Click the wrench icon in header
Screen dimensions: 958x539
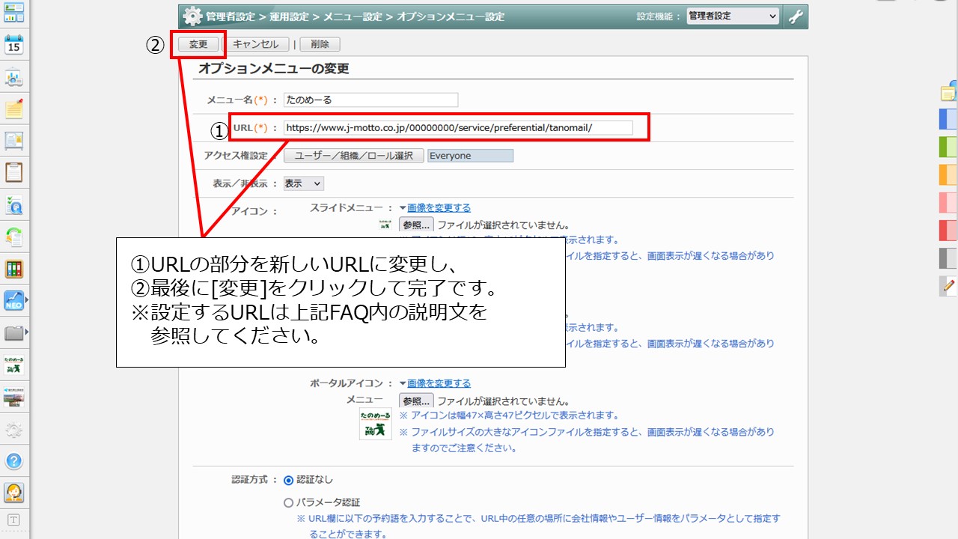point(796,16)
